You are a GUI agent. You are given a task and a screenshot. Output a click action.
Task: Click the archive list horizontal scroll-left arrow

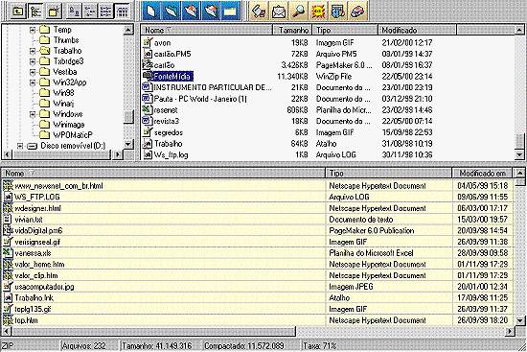pyautogui.click(x=7, y=332)
